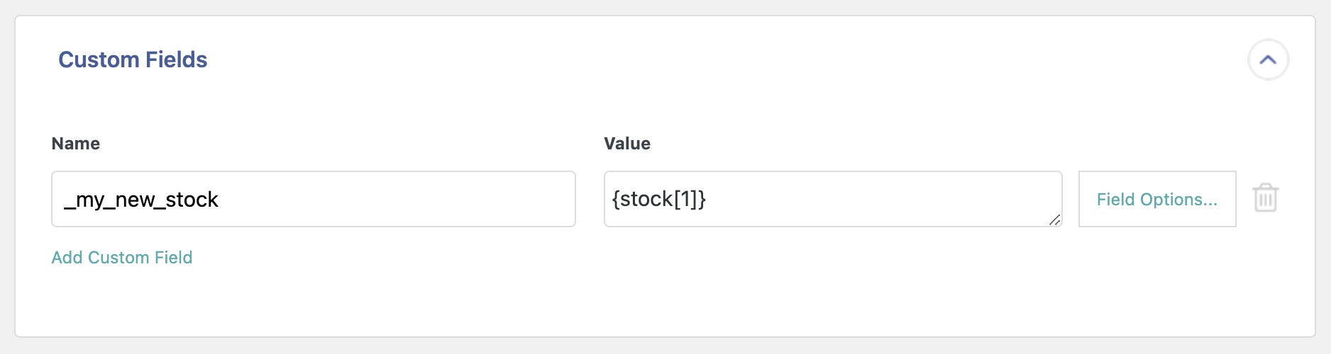Click the Value column label
The image size is (1331, 354).
627,144
